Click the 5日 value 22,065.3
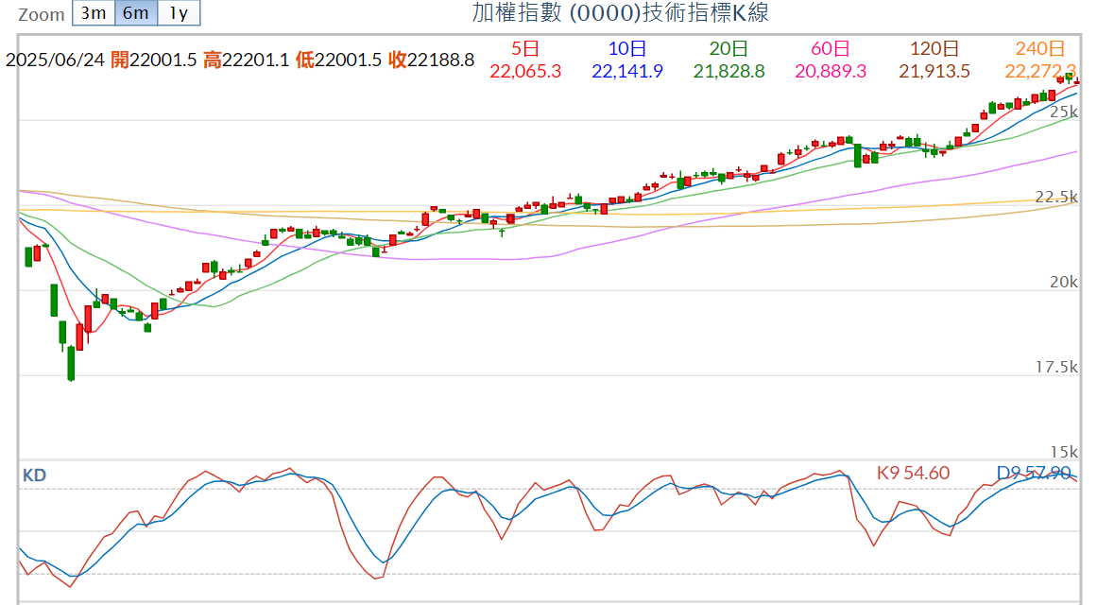The image size is (1097, 605). click(x=525, y=72)
